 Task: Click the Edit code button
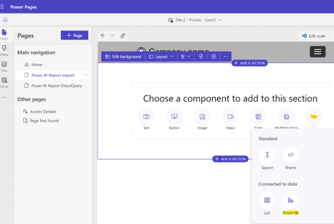click(x=313, y=36)
